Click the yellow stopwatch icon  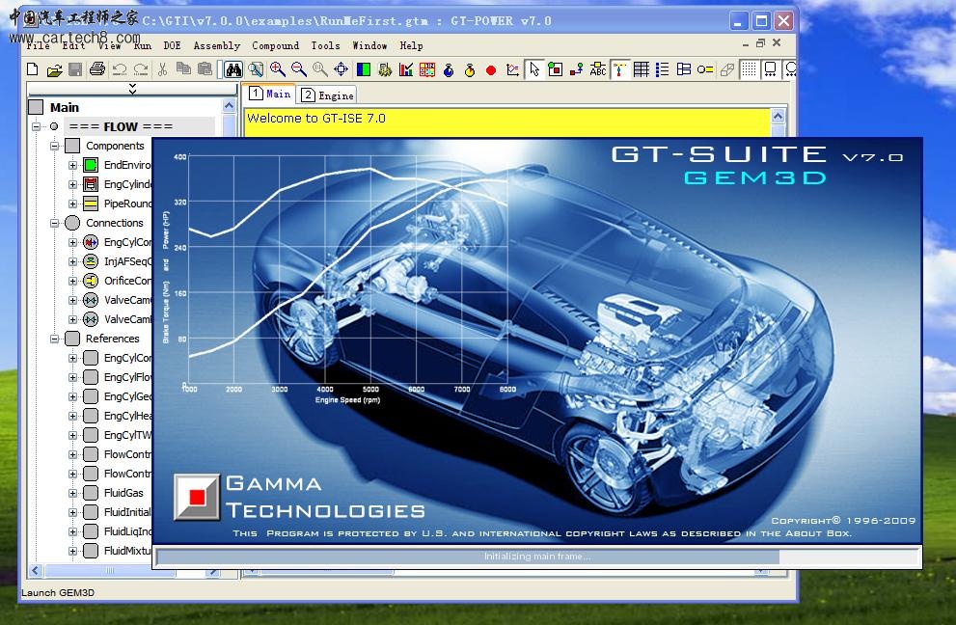[470, 69]
